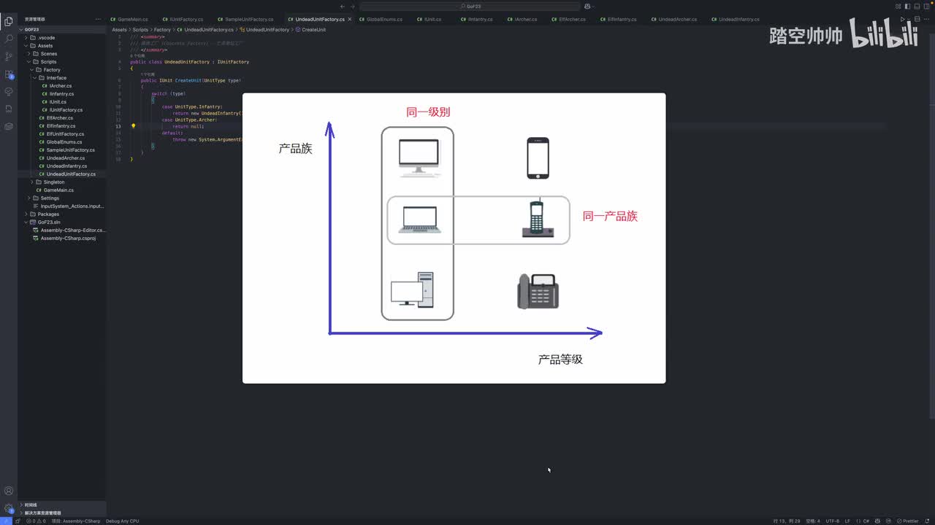This screenshot has width=935, height=525.
Task: Open the Manage gear icon
Action: [x=9, y=508]
